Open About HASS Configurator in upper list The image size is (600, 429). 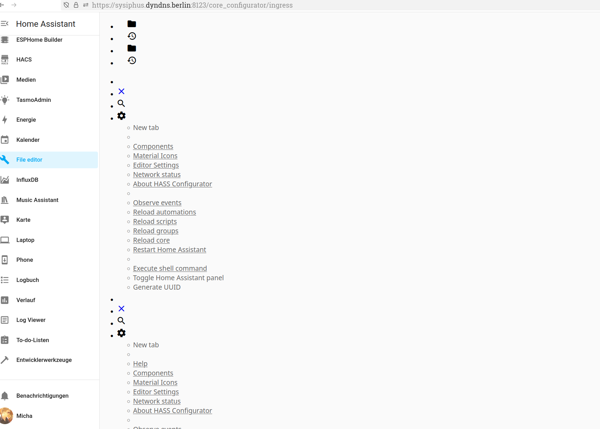(173, 184)
